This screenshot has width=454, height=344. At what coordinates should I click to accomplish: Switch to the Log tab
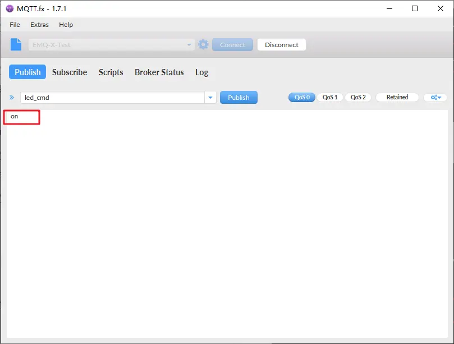[202, 72]
